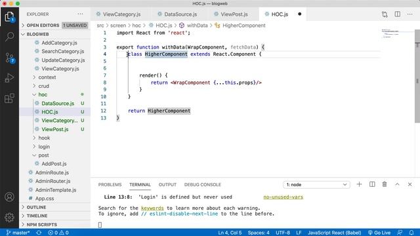Open AdminRouter.js in explorer
The height and width of the screenshot is (236, 420).
52,181
